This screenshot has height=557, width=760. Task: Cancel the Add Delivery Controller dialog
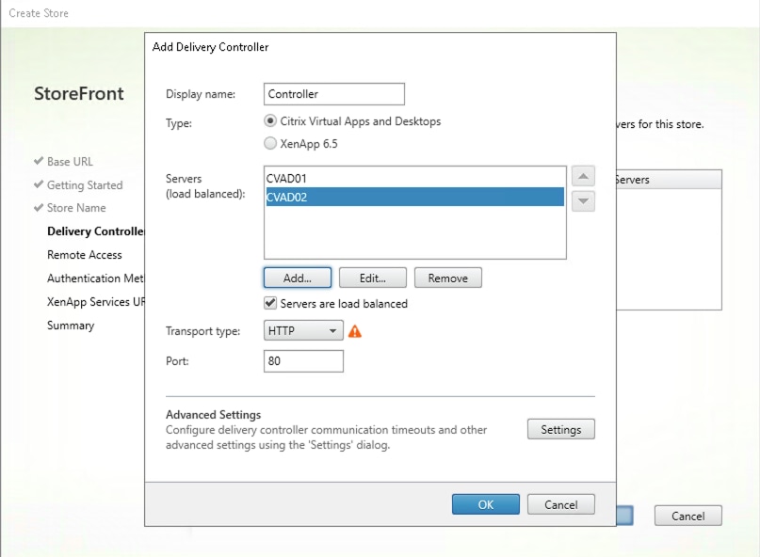coord(560,503)
